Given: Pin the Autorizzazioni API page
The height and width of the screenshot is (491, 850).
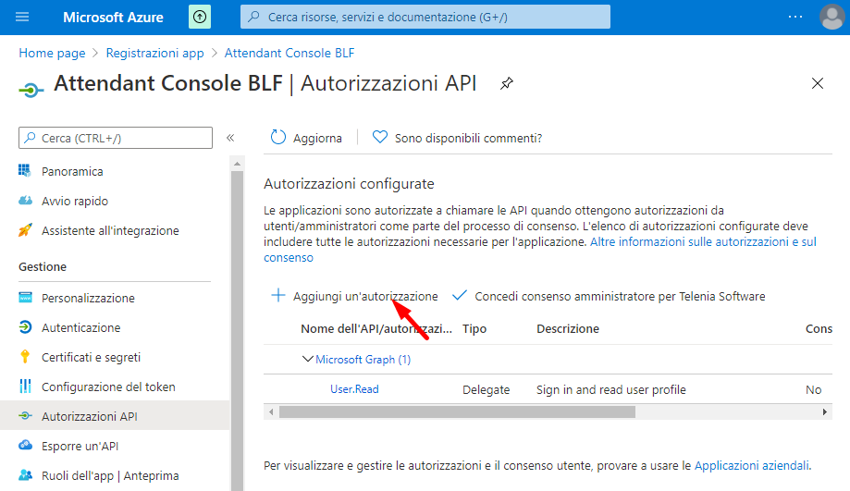Looking at the screenshot, I should coord(506,83).
